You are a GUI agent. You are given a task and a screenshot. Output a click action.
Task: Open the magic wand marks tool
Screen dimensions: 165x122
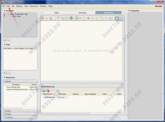click(71, 18)
